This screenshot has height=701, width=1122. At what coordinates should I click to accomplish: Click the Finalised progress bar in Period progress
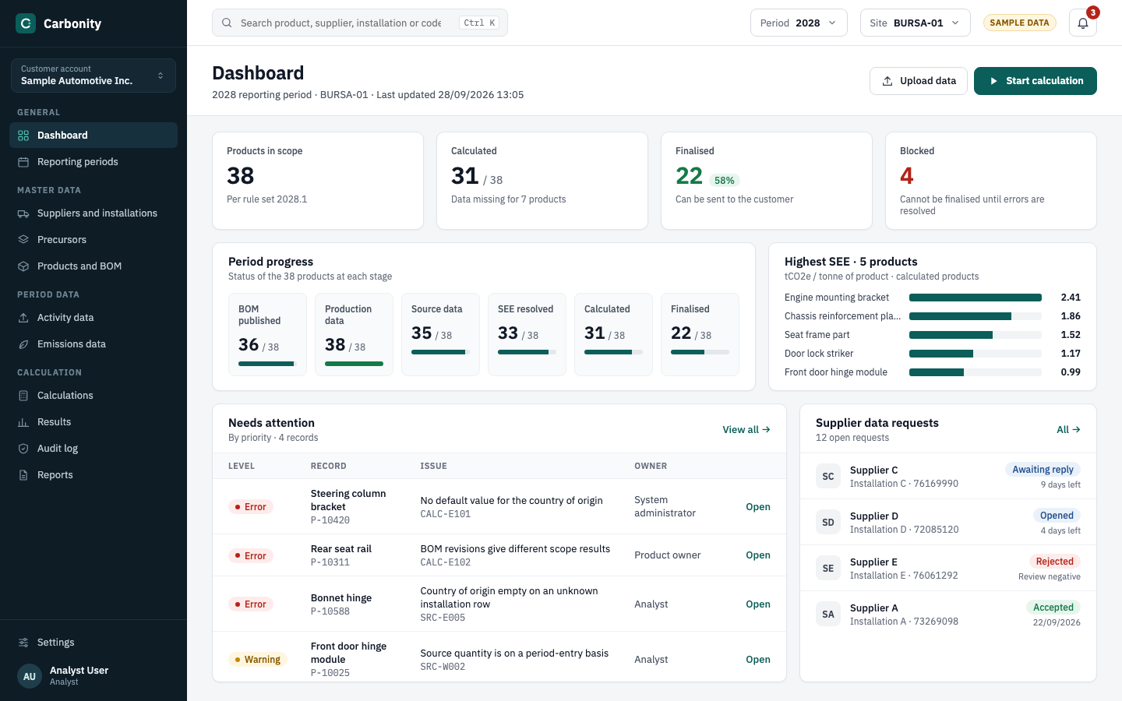[700, 352]
